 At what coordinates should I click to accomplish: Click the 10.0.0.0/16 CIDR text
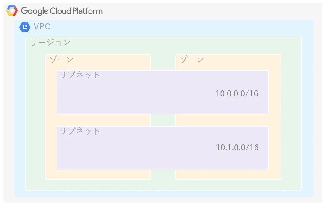(237, 93)
